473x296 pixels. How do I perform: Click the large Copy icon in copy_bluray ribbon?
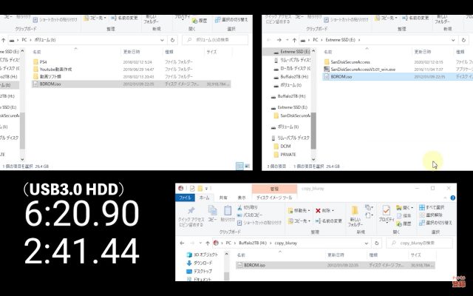213,214
